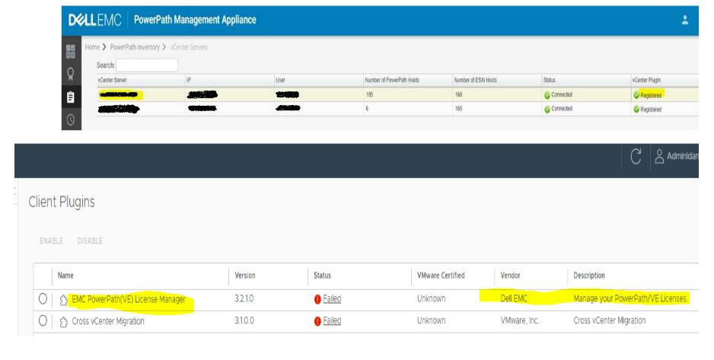This screenshot has height=360, width=714.
Task: Focus the Search input field
Action: [x=147, y=65]
